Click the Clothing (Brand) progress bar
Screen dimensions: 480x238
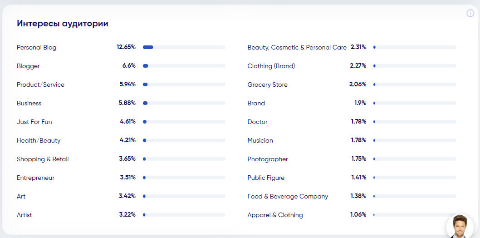[415, 66]
